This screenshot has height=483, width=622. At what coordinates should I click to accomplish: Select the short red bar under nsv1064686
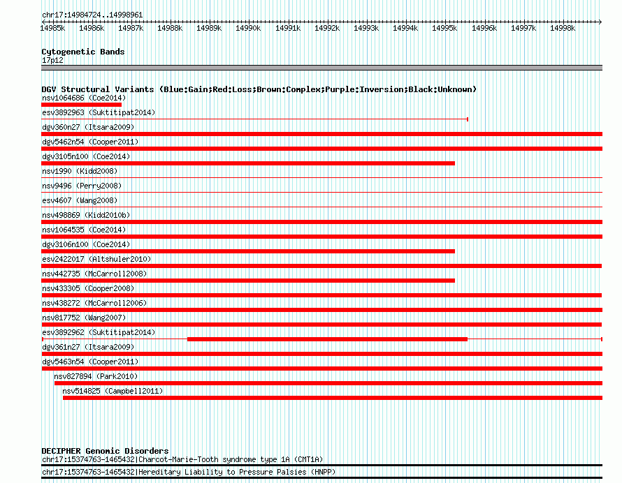[81, 105]
